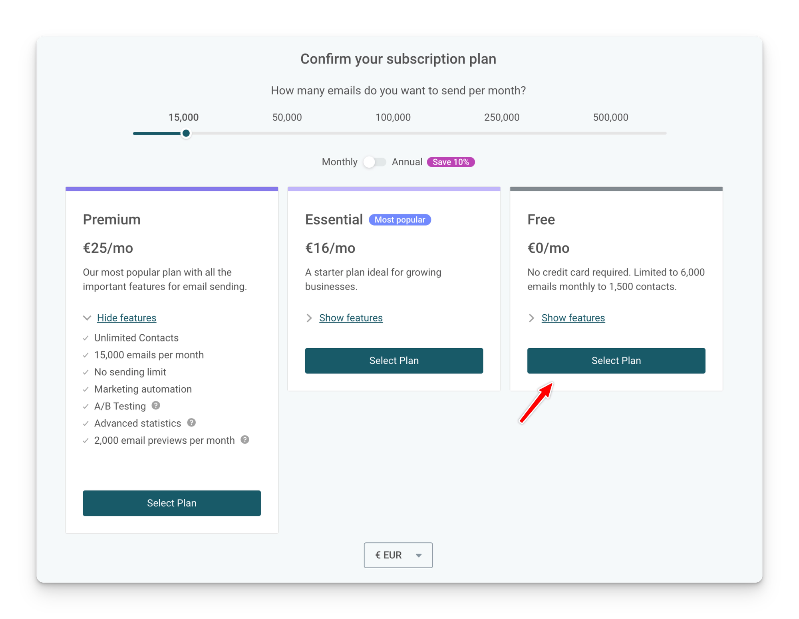Click the Annual billing label

(407, 162)
